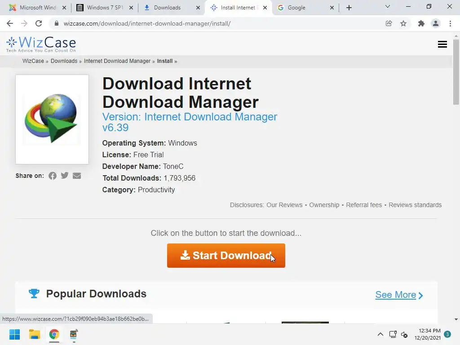460x345 pixels.
Task: Open a new tab with the plus button
Action: point(349,8)
